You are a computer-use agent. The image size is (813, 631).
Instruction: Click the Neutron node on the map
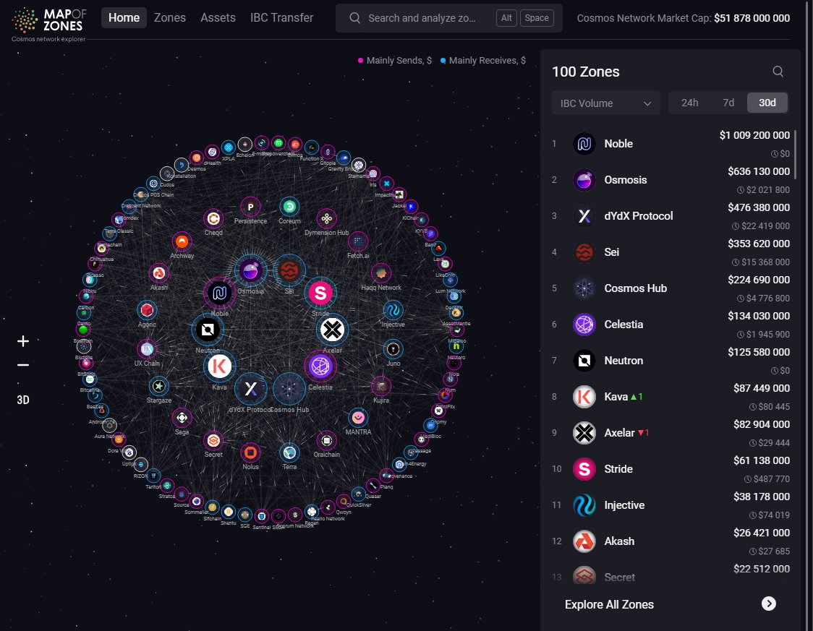tap(208, 330)
